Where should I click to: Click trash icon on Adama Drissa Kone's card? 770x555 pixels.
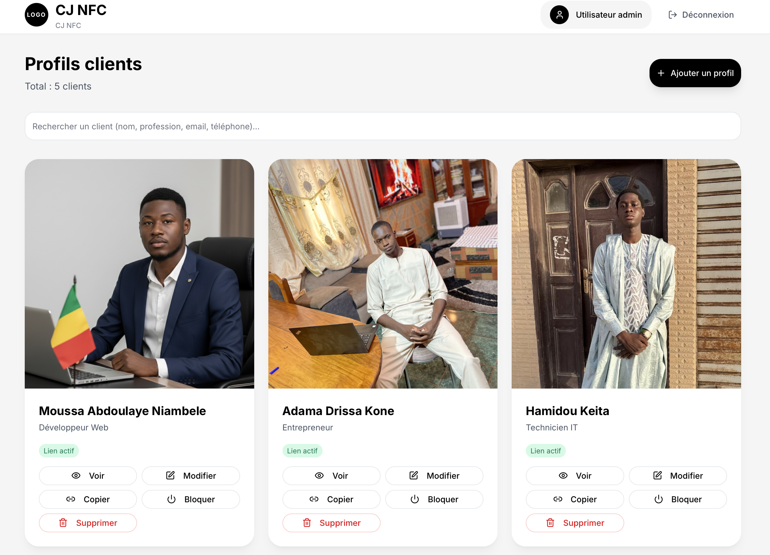coord(307,522)
